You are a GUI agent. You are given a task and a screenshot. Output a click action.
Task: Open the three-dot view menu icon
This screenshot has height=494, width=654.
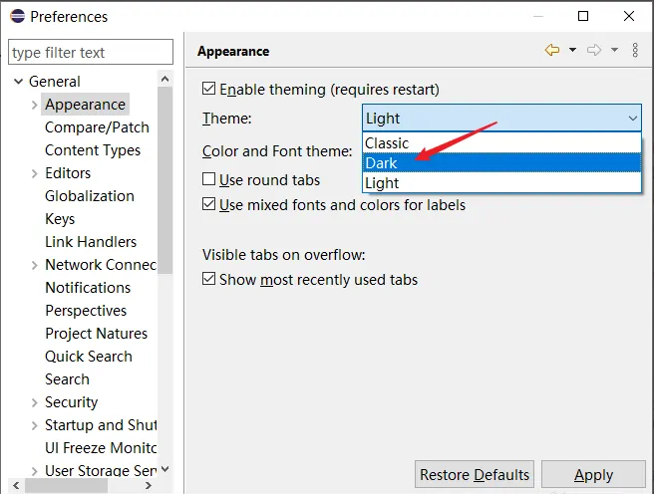(636, 51)
